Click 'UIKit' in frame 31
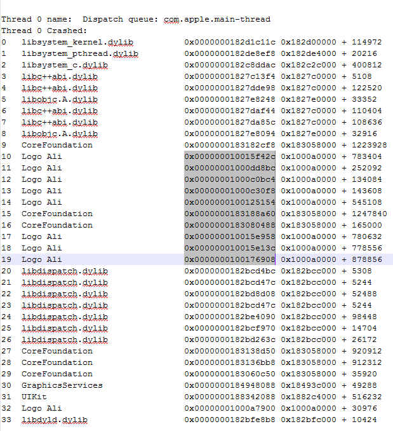Screen dimensions: 393x431 click(34, 397)
